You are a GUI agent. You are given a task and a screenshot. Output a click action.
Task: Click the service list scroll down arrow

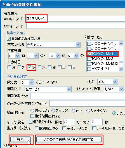click(121, 69)
